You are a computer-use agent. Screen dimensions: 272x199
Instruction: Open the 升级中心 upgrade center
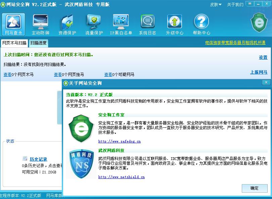[175, 24]
